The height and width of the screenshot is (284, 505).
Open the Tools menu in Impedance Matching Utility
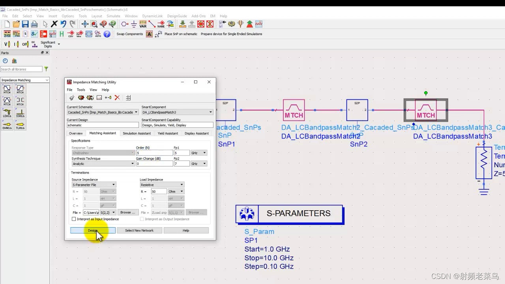click(81, 90)
